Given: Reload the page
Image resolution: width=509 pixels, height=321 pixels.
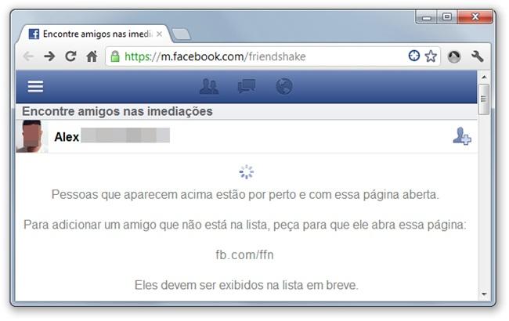Looking at the screenshot, I should (x=70, y=56).
